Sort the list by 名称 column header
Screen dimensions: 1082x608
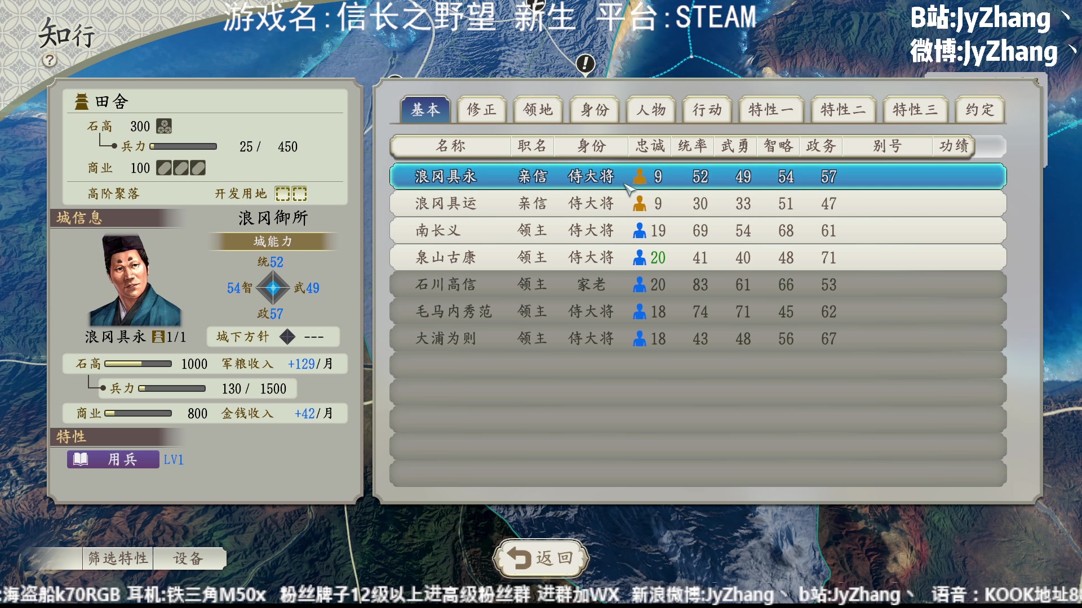click(x=451, y=146)
